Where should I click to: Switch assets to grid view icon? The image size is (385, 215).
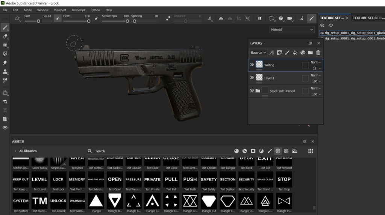[311, 151]
